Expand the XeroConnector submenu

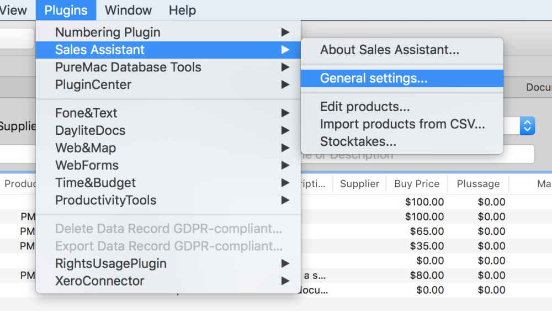point(99,281)
